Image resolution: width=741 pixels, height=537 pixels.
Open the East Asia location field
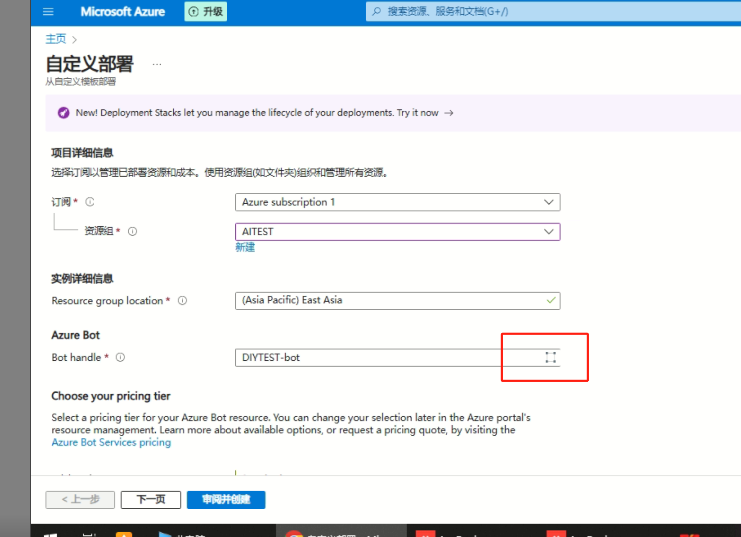[397, 301]
